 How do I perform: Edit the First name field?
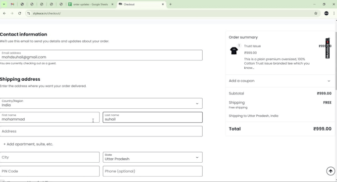[x=50, y=117]
